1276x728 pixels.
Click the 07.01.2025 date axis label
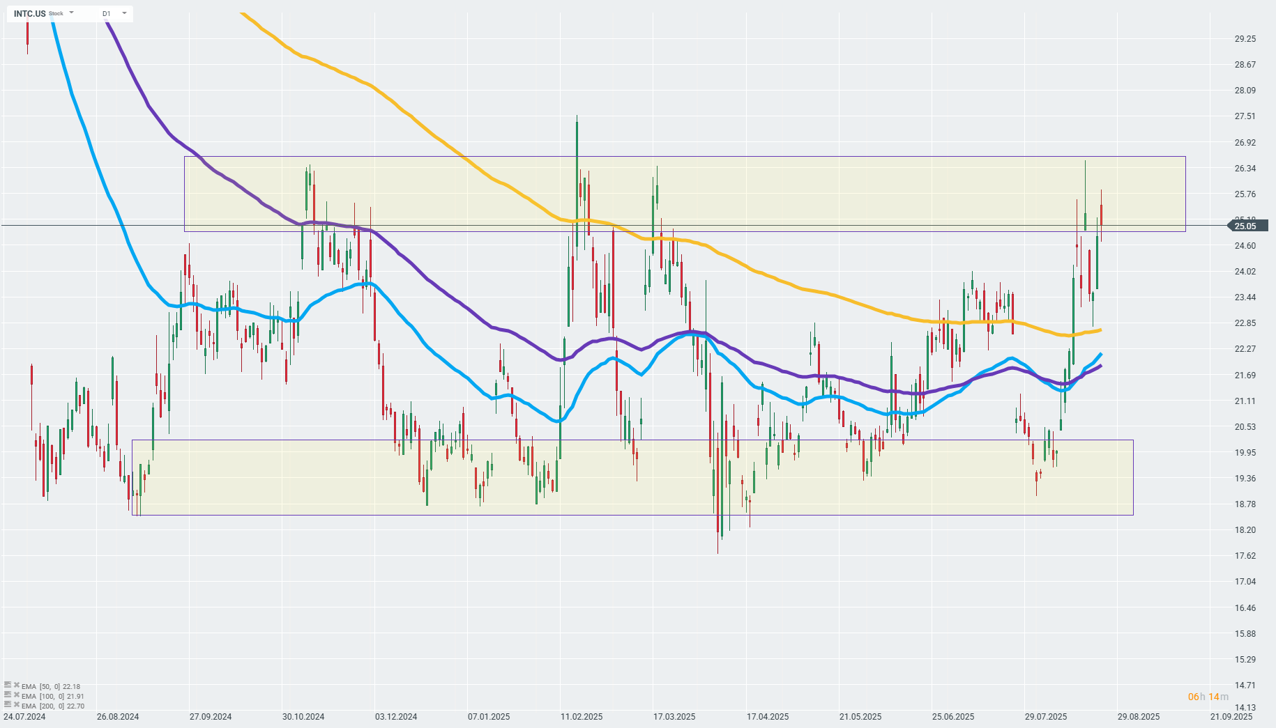click(489, 717)
